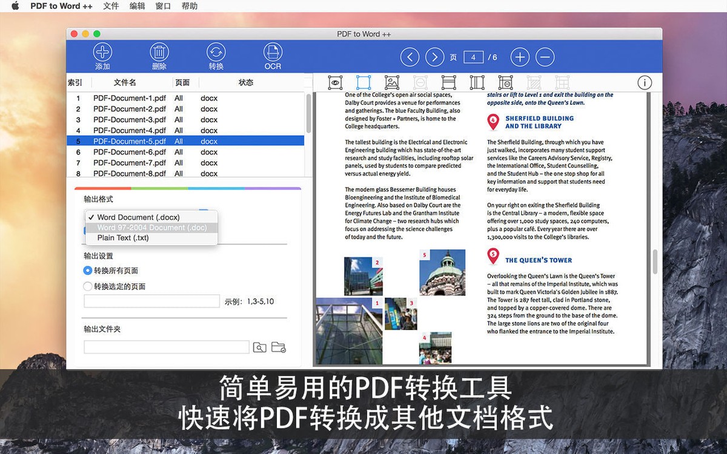Click the 状态 column header
Image resolution: width=727 pixels, height=454 pixels.
(246, 82)
